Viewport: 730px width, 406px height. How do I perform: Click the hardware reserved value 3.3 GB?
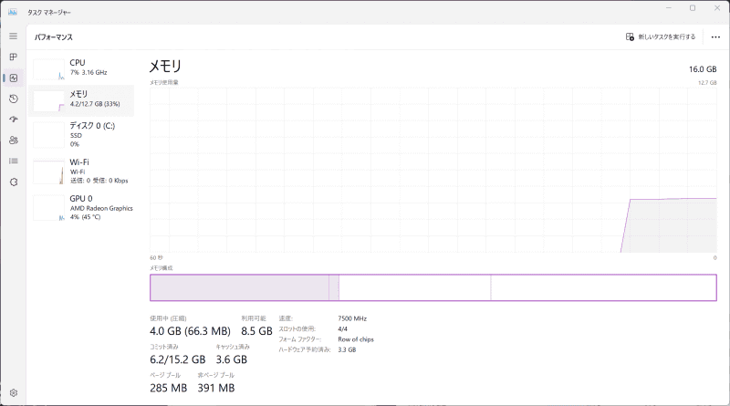coord(347,349)
